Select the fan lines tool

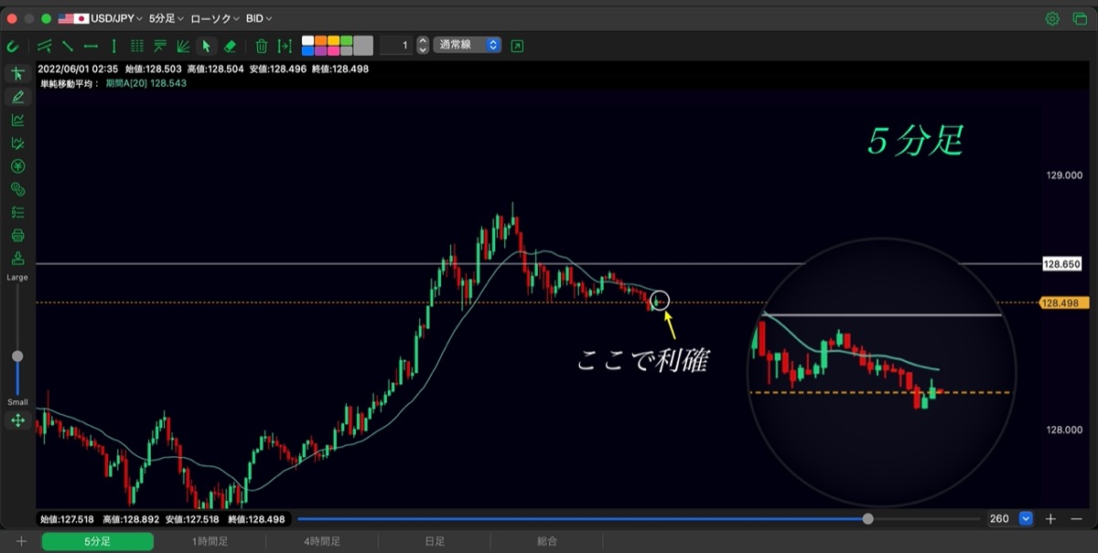[183, 46]
